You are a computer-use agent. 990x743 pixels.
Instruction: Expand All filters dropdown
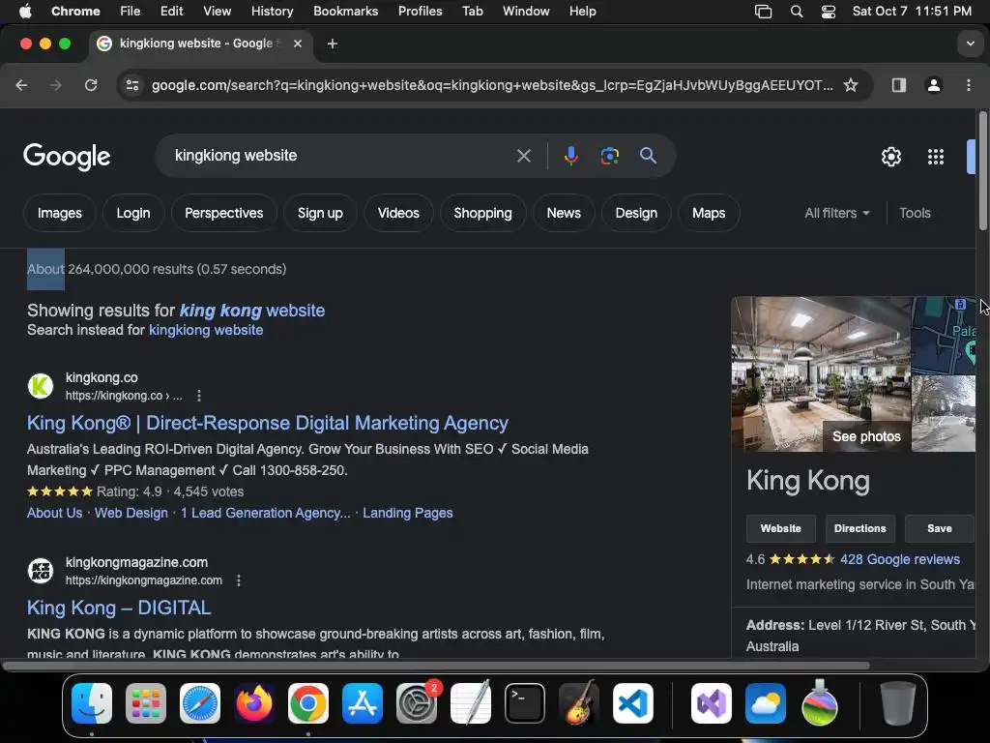837,213
